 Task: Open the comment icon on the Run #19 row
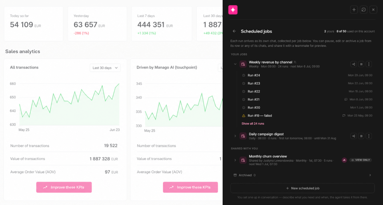coord(344,116)
